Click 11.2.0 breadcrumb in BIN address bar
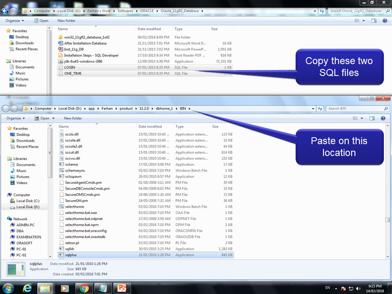Screen dimensions: 392x294 point(144,109)
